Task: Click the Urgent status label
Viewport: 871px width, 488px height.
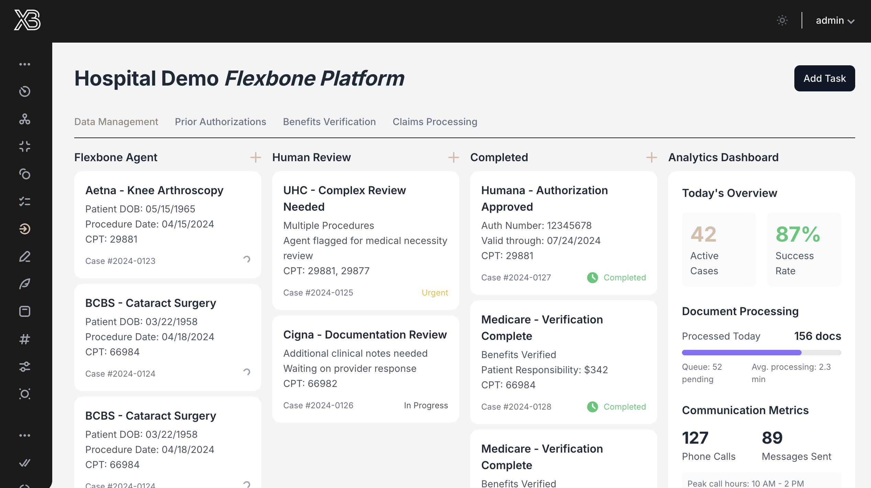Action: point(435,293)
